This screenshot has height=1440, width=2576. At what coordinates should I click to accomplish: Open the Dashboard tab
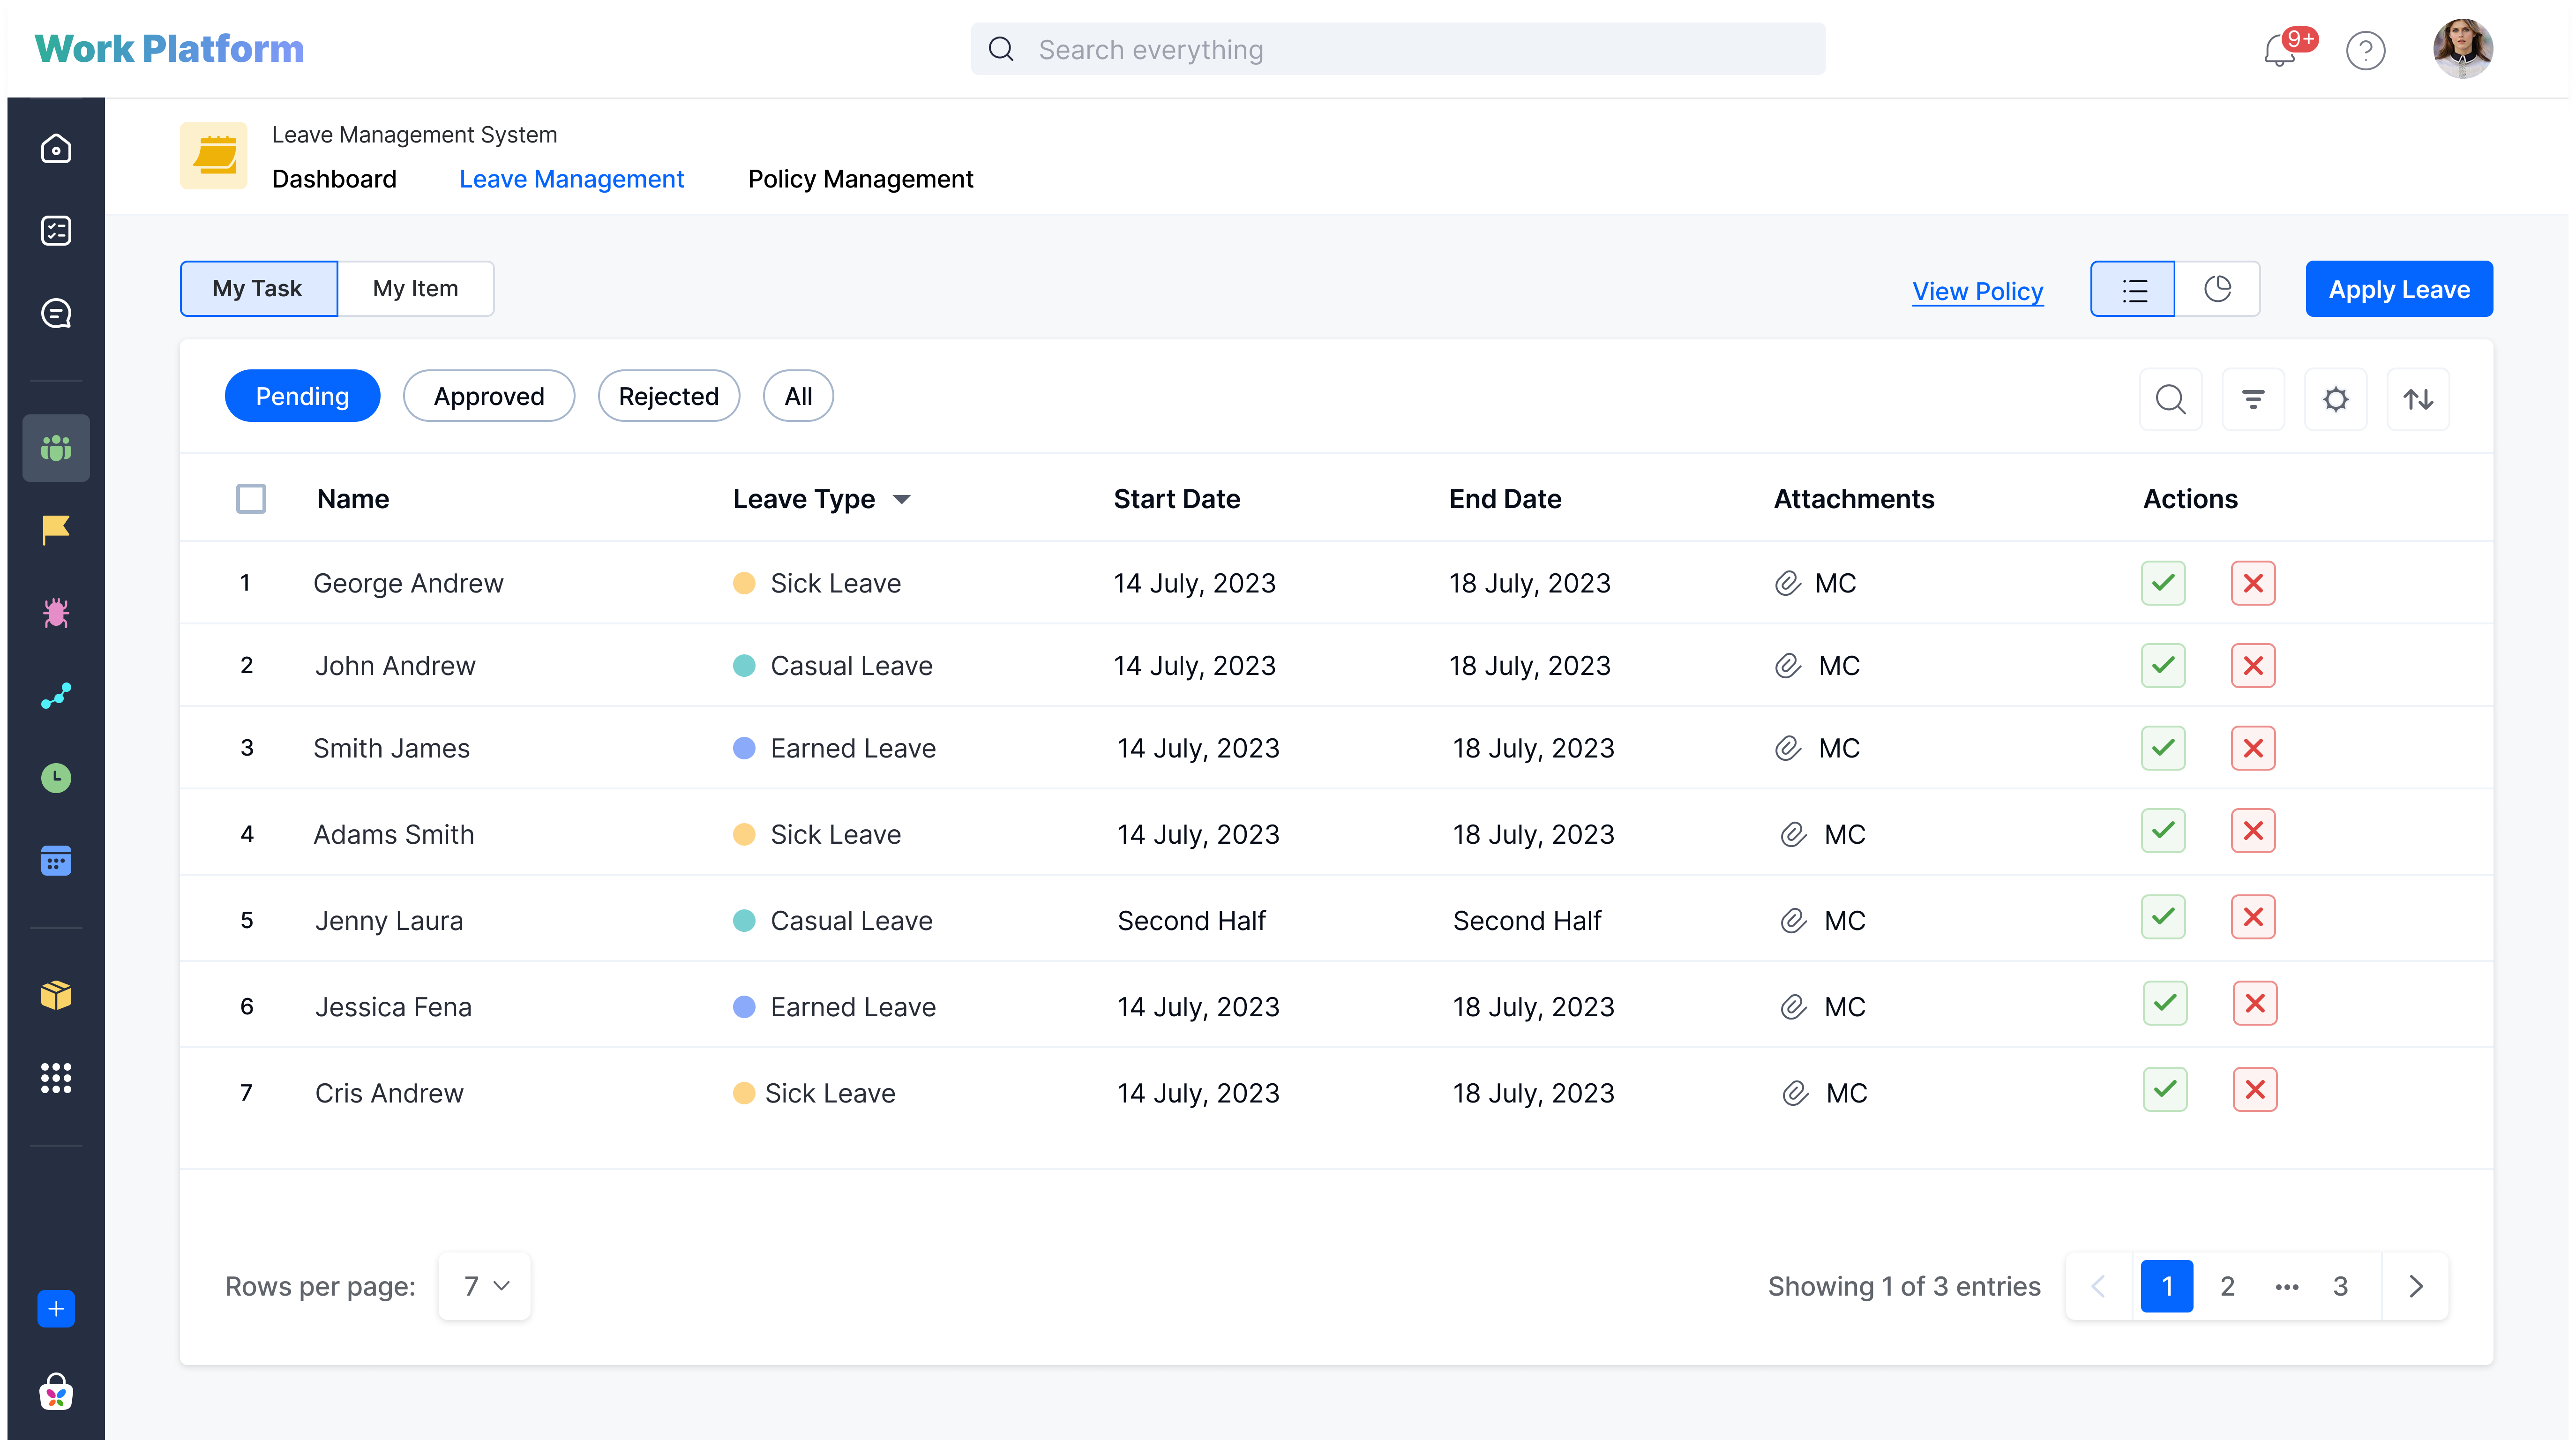(x=334, y=179)
